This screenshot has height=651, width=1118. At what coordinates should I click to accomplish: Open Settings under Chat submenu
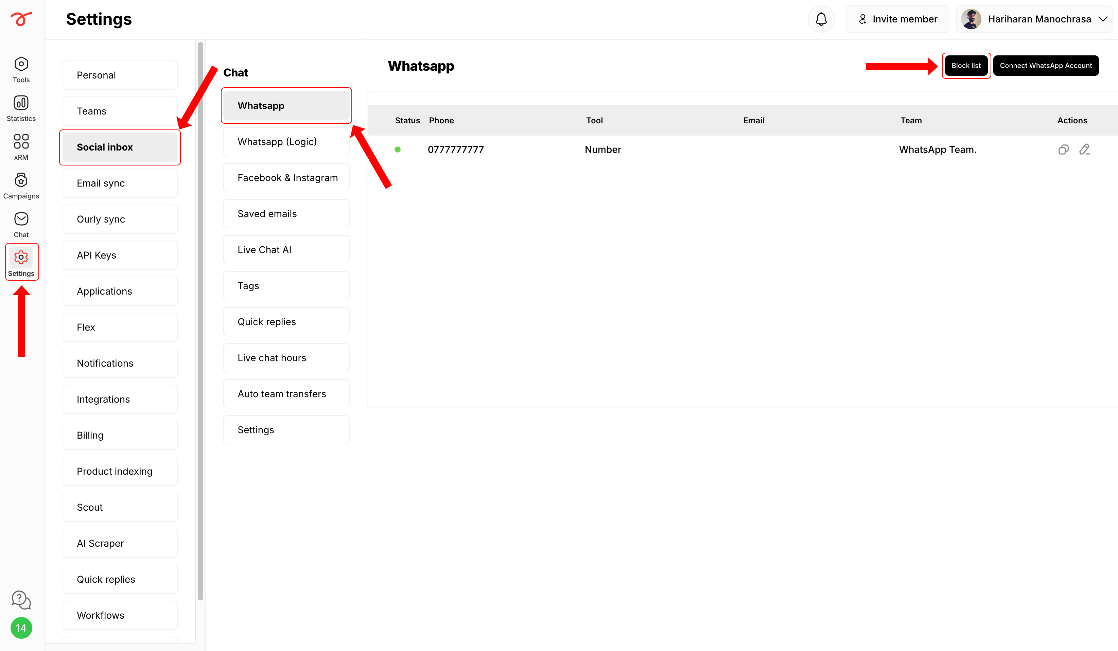[286, 430]
